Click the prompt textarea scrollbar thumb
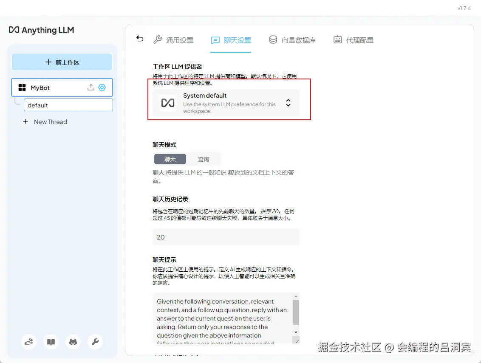This screenshot has width=481, height=363. 296,312
